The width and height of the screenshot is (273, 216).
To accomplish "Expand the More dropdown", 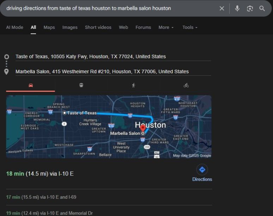I will [166, 27].
